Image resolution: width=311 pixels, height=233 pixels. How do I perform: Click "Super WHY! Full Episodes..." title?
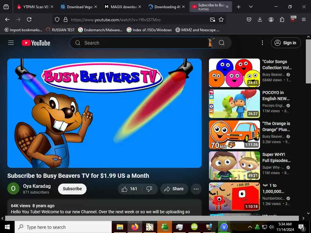tap(276, 157)
